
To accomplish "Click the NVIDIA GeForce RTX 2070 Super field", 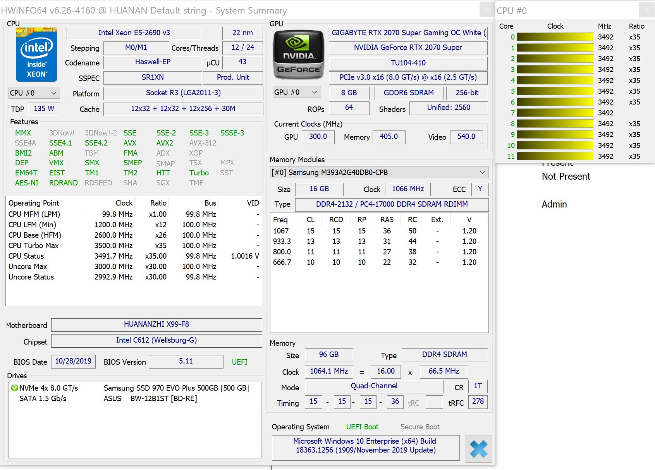I will pos(408,48).
